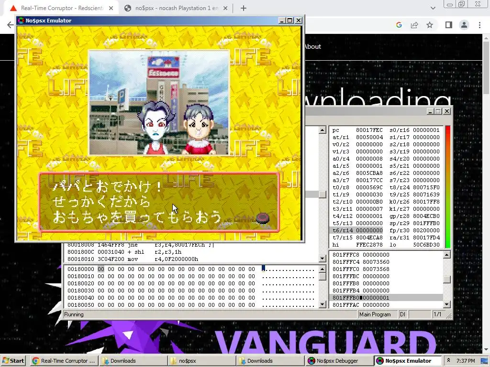The image size is (490, 367).
Task: Click the No$psx Emulator title bar icon
Action: 21,21
